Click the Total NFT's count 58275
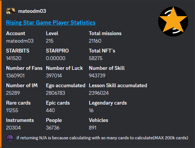The height and width of the screenshot is (148, 195). (96, 58)
